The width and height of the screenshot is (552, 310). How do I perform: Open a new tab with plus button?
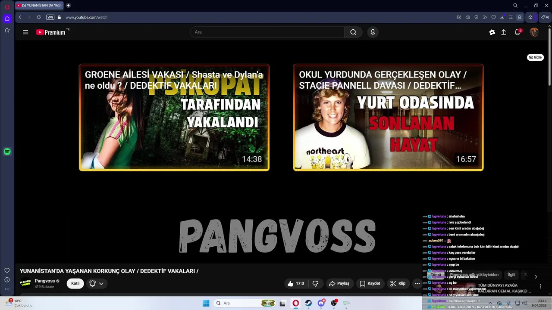pos(68,6)
